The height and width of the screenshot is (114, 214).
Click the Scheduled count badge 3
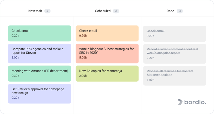click(116, 11)
